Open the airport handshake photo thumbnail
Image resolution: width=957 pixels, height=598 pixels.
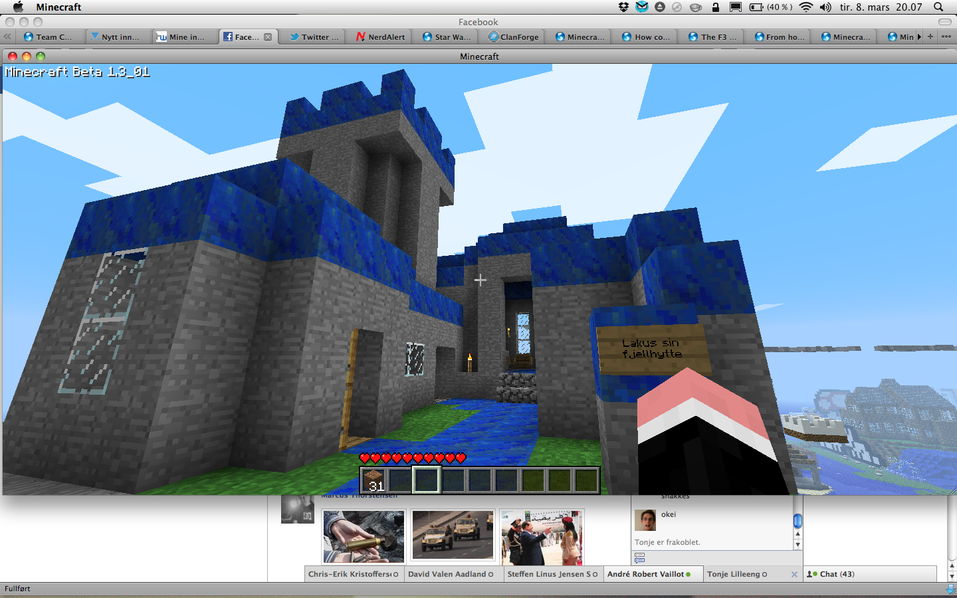click(542, 538)
